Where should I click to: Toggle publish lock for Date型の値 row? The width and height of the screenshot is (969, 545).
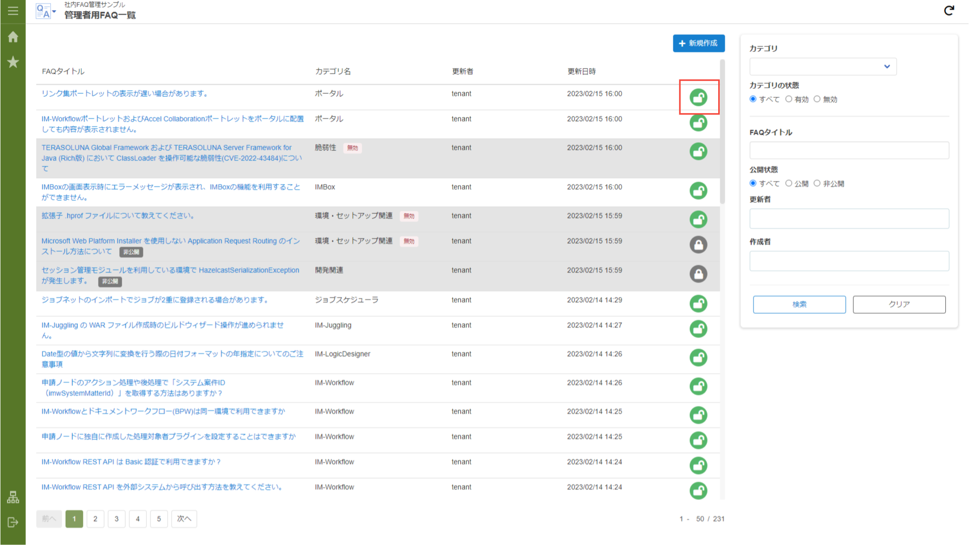698,358
